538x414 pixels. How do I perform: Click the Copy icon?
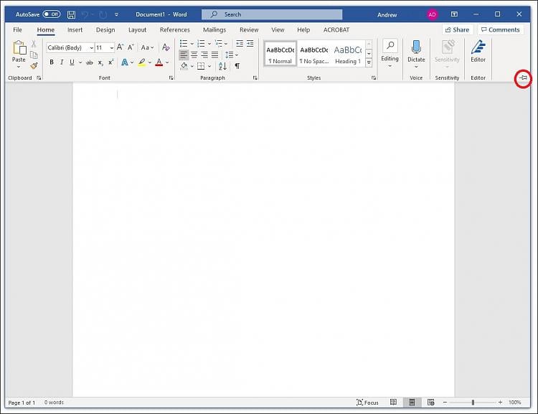coord(34,55)
